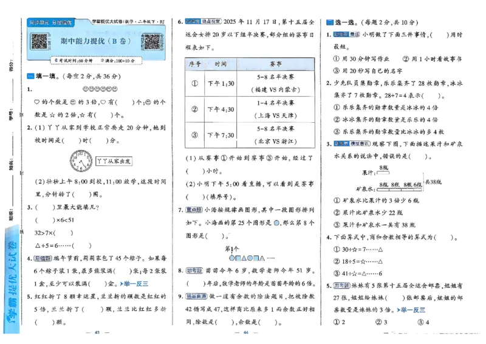The image size is (486, 344).
Task: Click the 下午1:30 time cell
Action: tap(221, 83)
